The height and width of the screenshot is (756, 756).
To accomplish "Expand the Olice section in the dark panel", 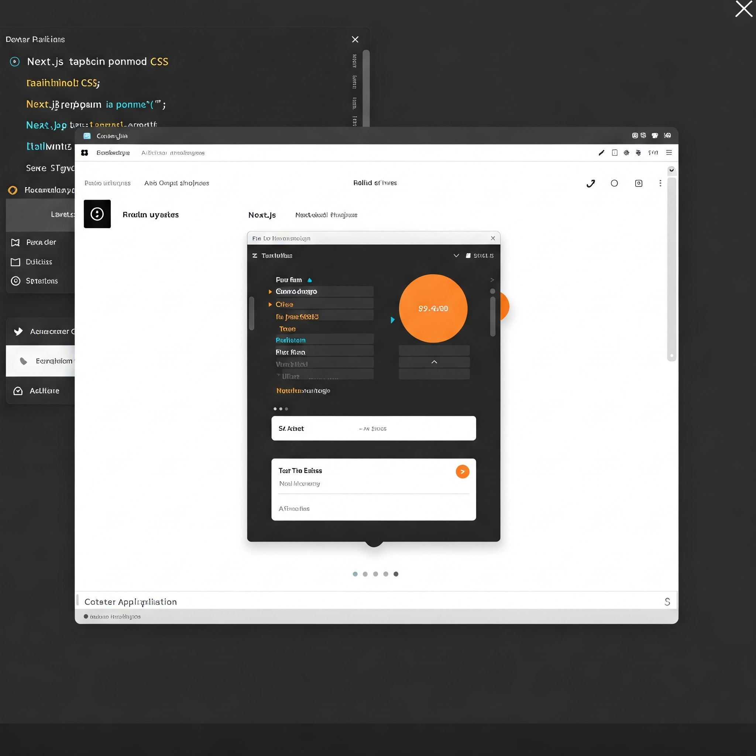I will point(269,304).
